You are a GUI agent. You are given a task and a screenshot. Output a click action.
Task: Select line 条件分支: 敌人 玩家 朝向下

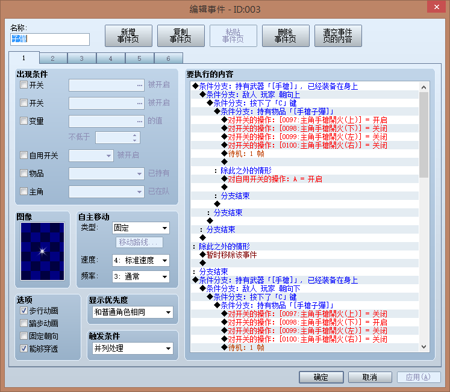305,288
